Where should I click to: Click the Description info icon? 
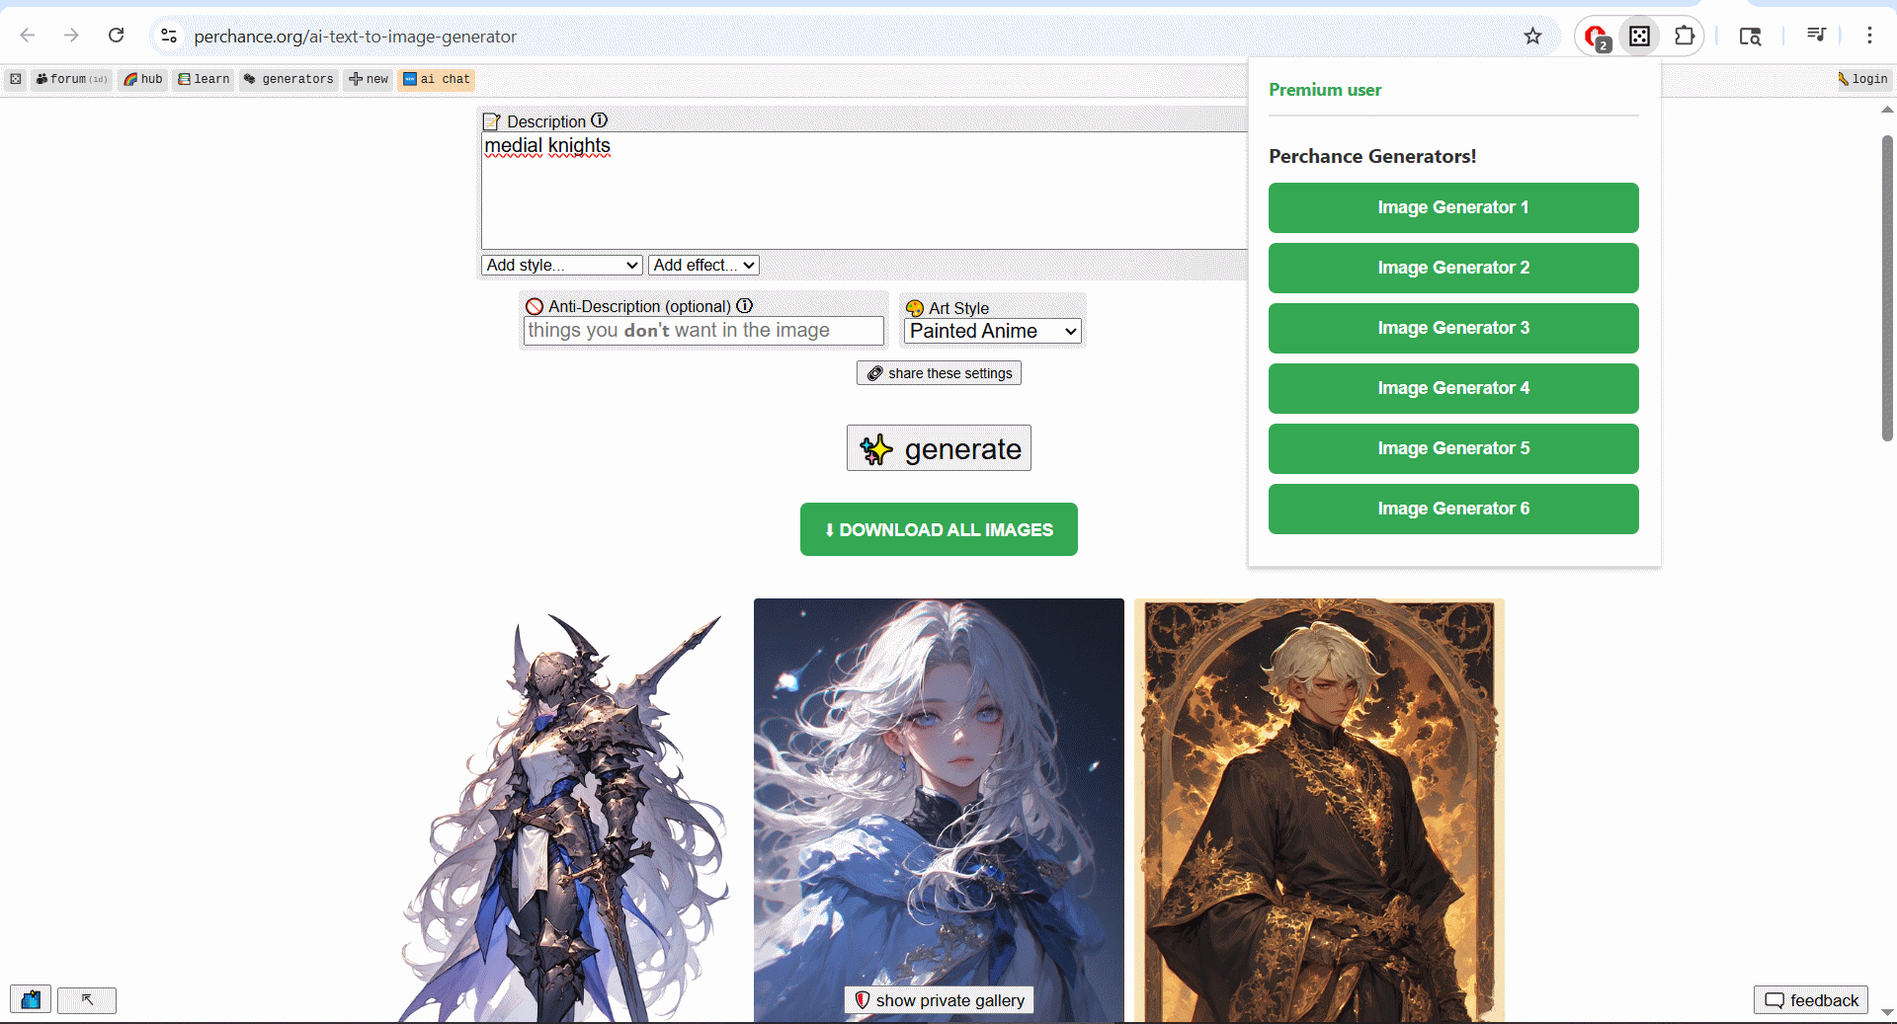600,120
